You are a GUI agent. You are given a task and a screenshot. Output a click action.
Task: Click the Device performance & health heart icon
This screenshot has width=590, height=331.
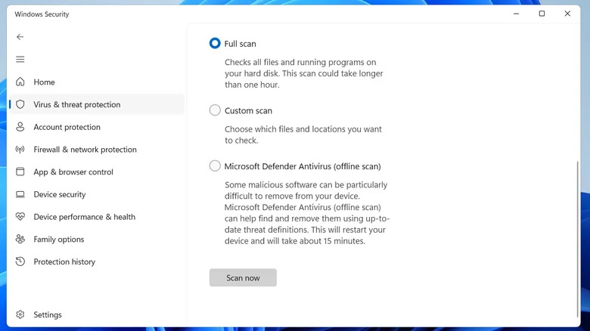20,217
